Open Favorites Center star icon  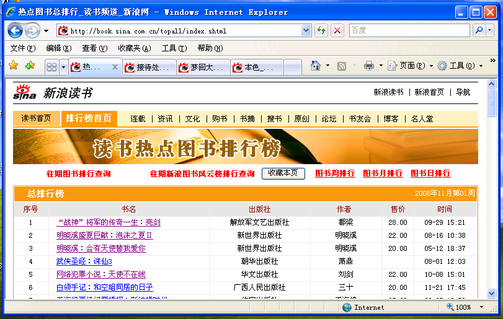point(13,66)
